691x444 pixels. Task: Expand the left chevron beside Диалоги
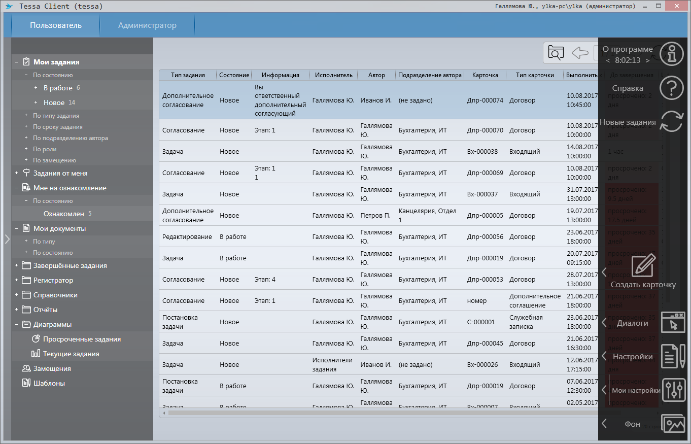click(x=604, y=323)
